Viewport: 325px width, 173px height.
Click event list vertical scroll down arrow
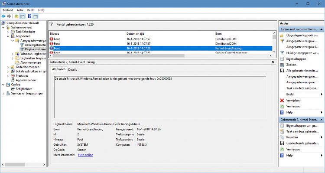tap(274, 52)
